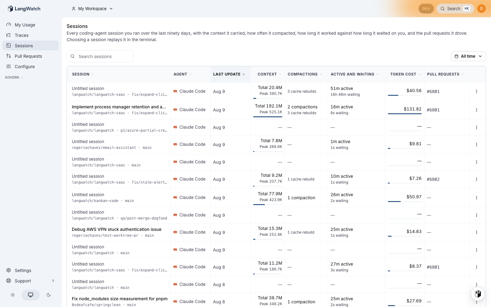Click magnifier icon in Search sessions
Image resolution: width=491 pixels, height=307 pixels.
(73, 56)
